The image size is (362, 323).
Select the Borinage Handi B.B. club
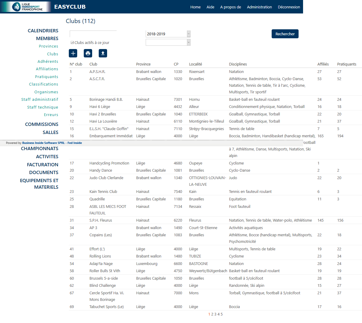coord(106,99)
